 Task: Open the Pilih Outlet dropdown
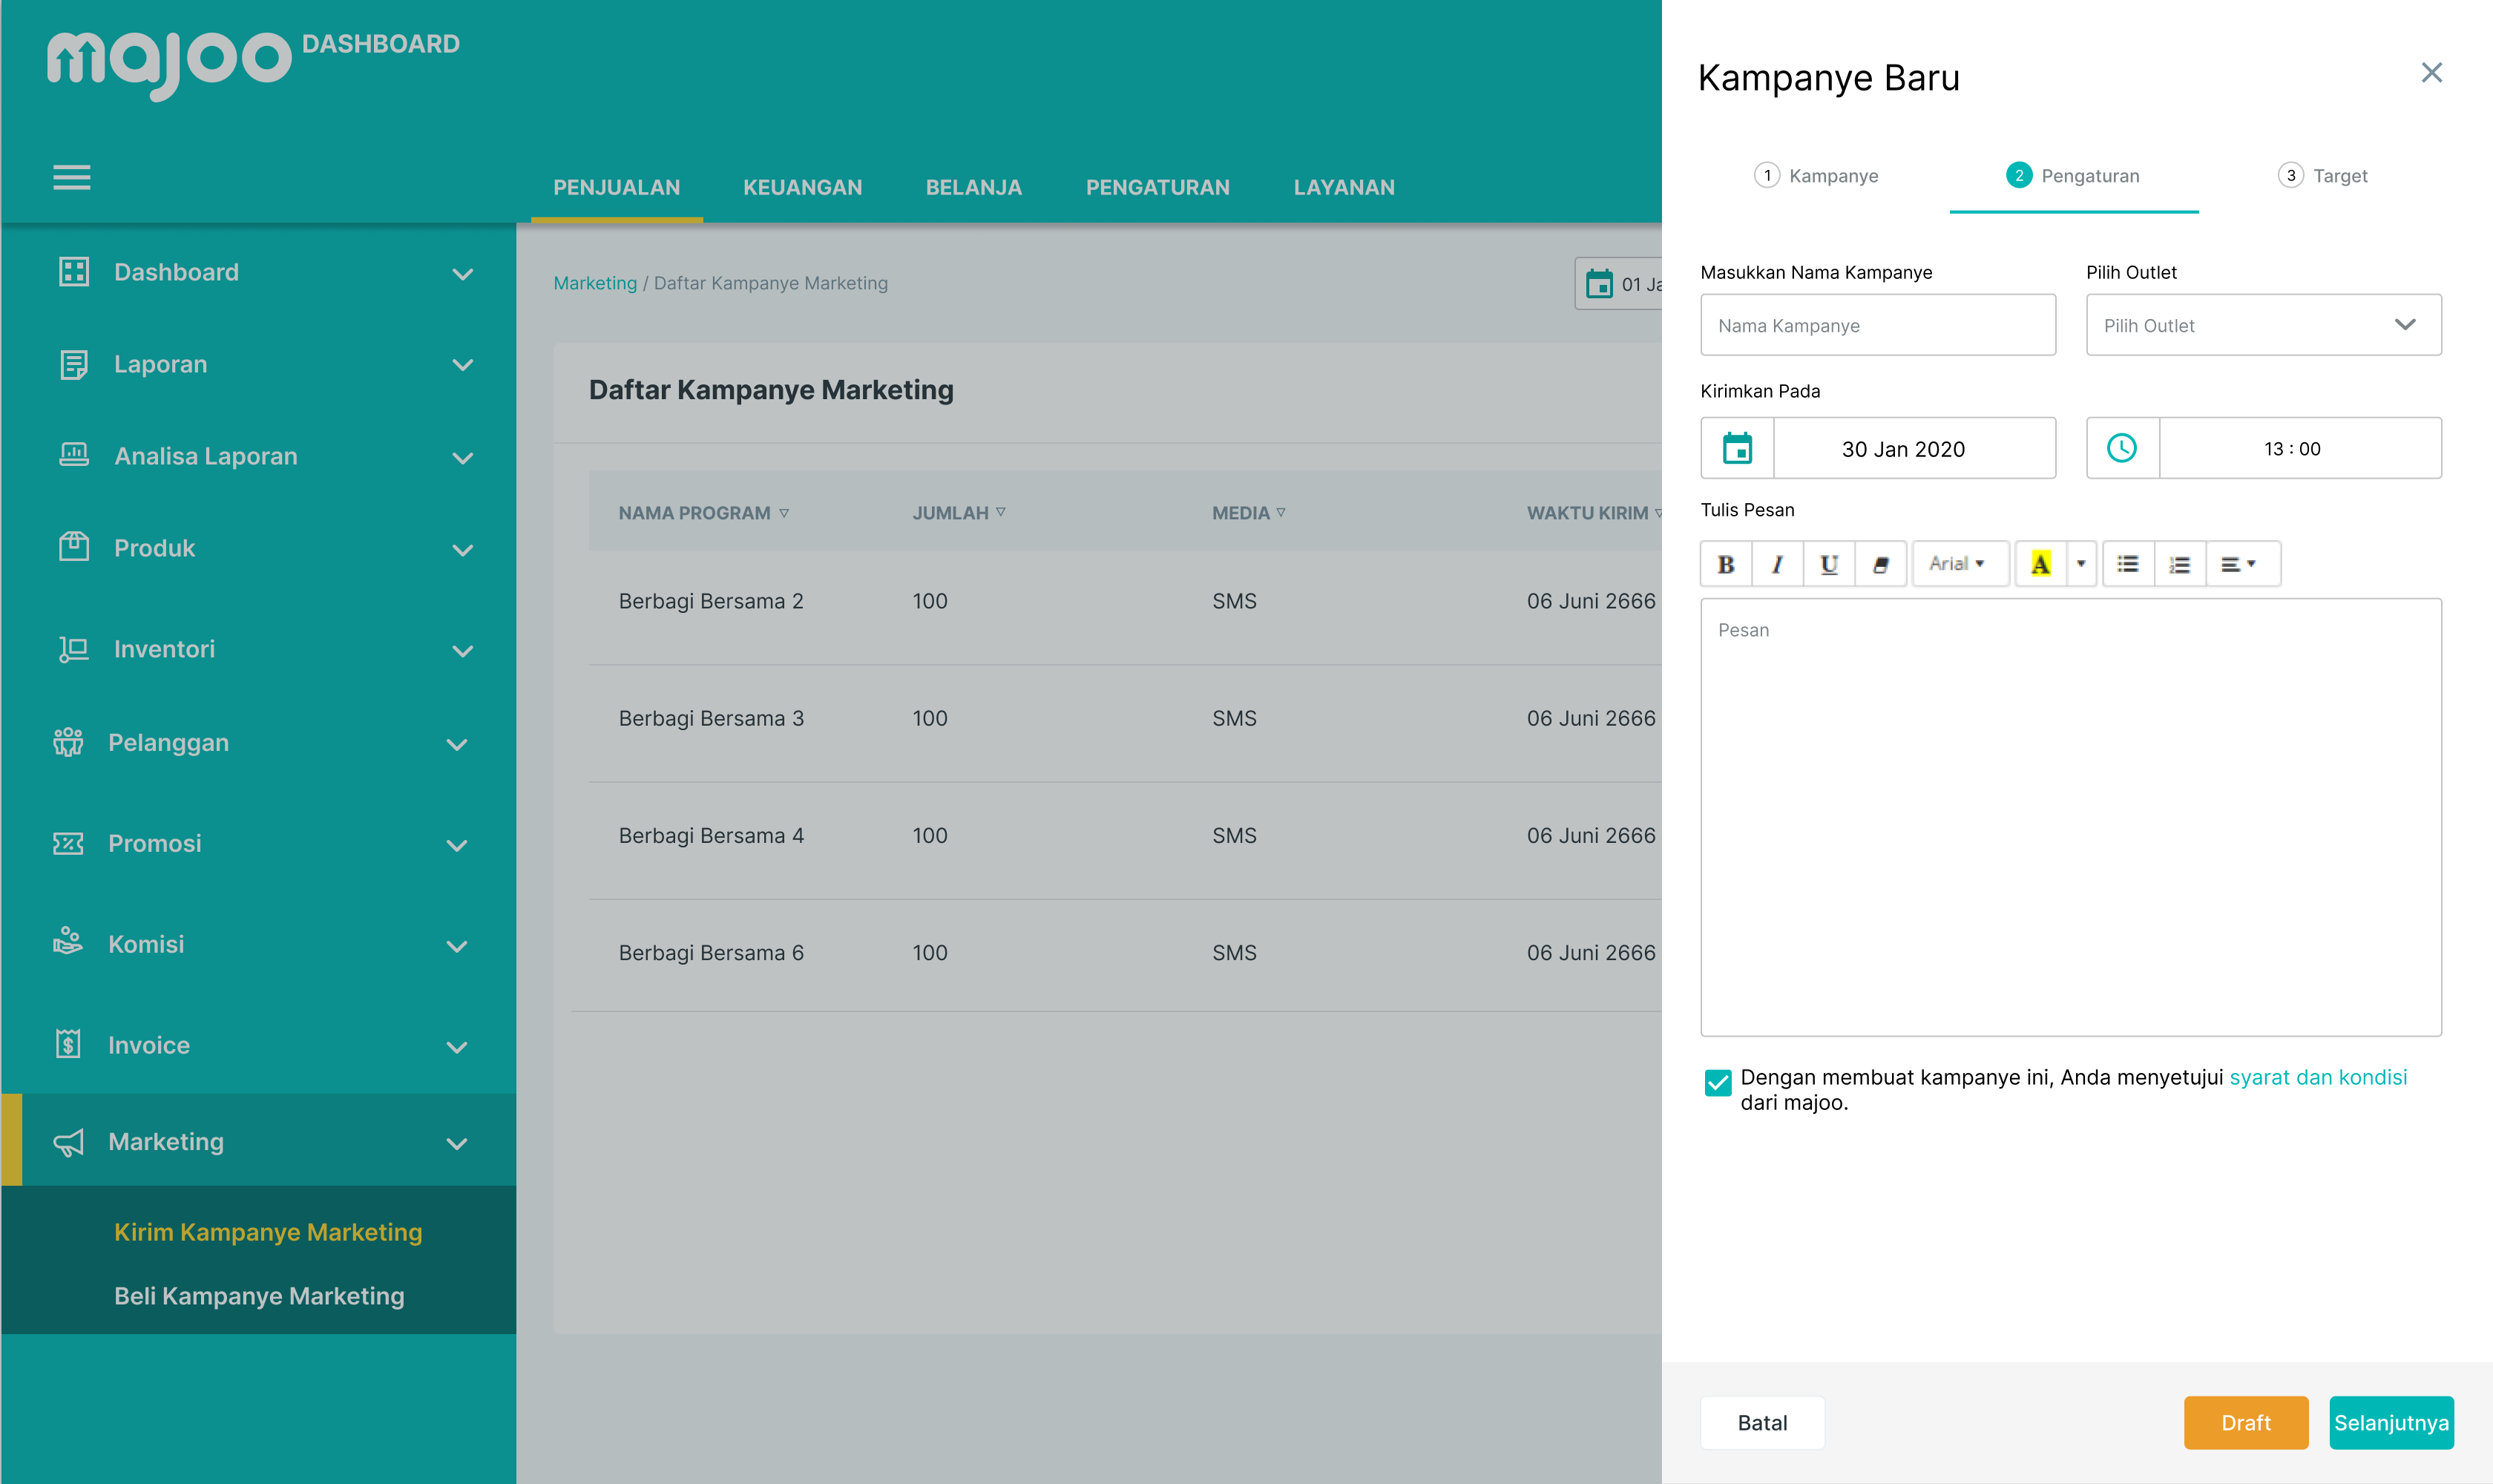click(x=2263, y=325)
